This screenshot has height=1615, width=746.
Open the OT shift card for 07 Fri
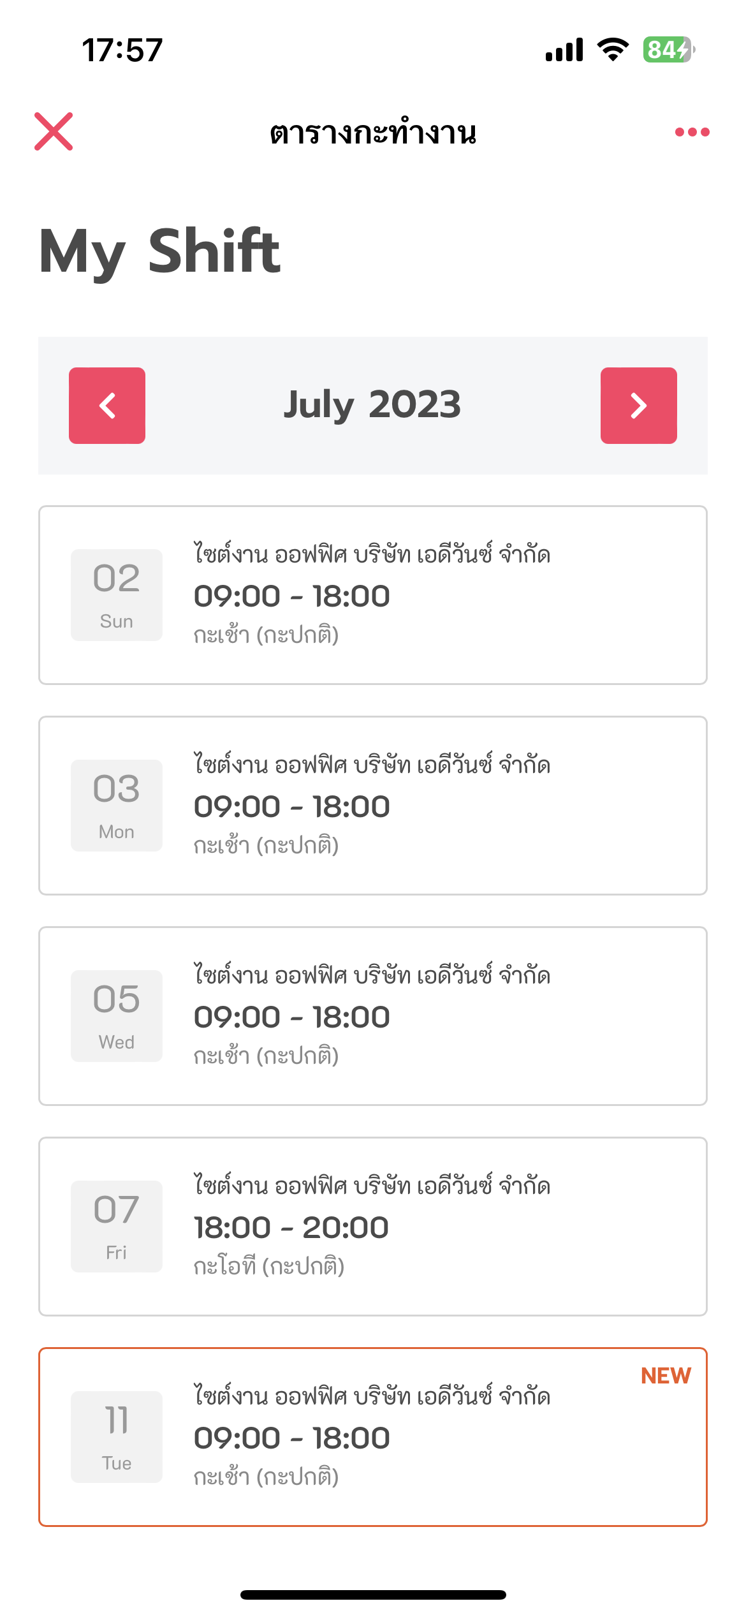tap(373, 1227)
